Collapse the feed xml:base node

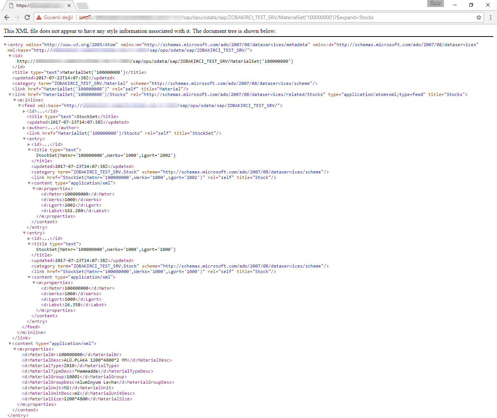pos(20,106)
